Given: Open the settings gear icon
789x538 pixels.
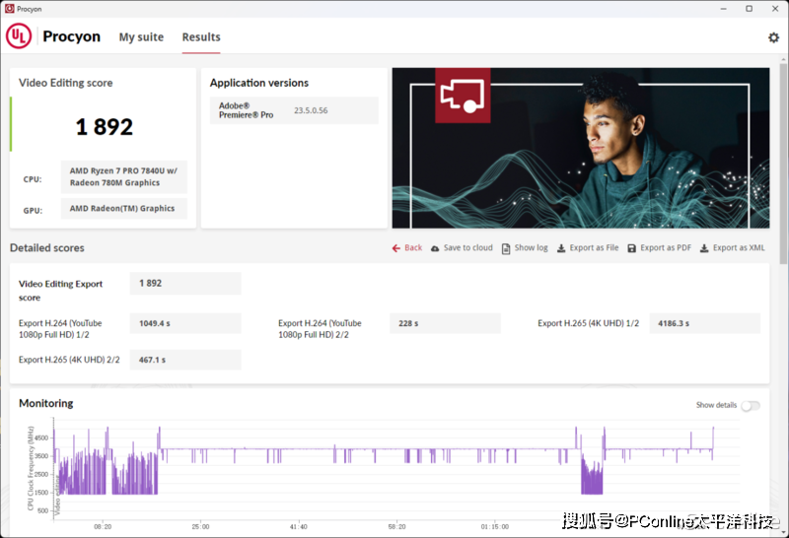Looking at the screenshot, I should [x=773, y=37].
